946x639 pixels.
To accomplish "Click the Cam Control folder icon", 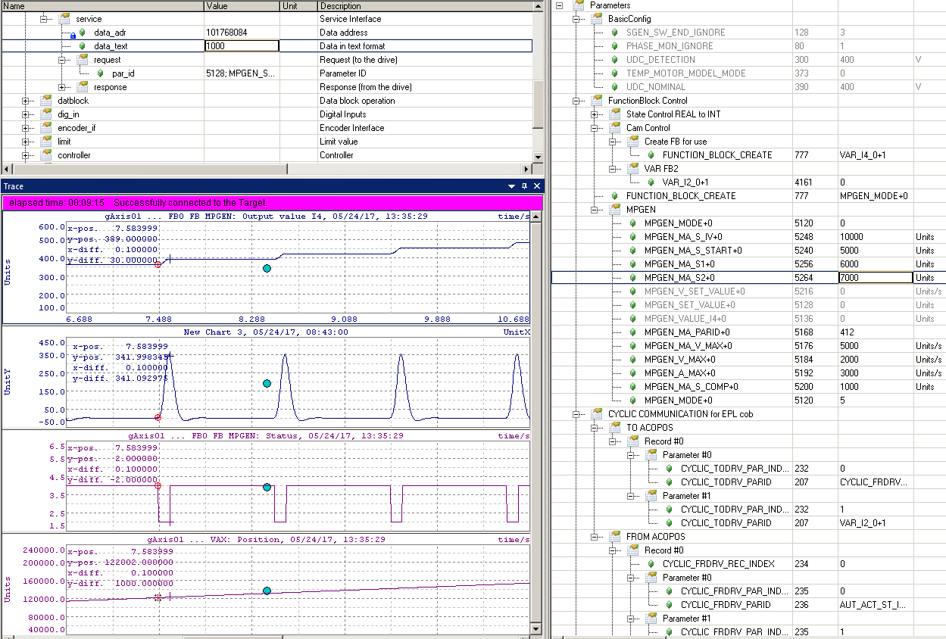I will pos(615,127).
